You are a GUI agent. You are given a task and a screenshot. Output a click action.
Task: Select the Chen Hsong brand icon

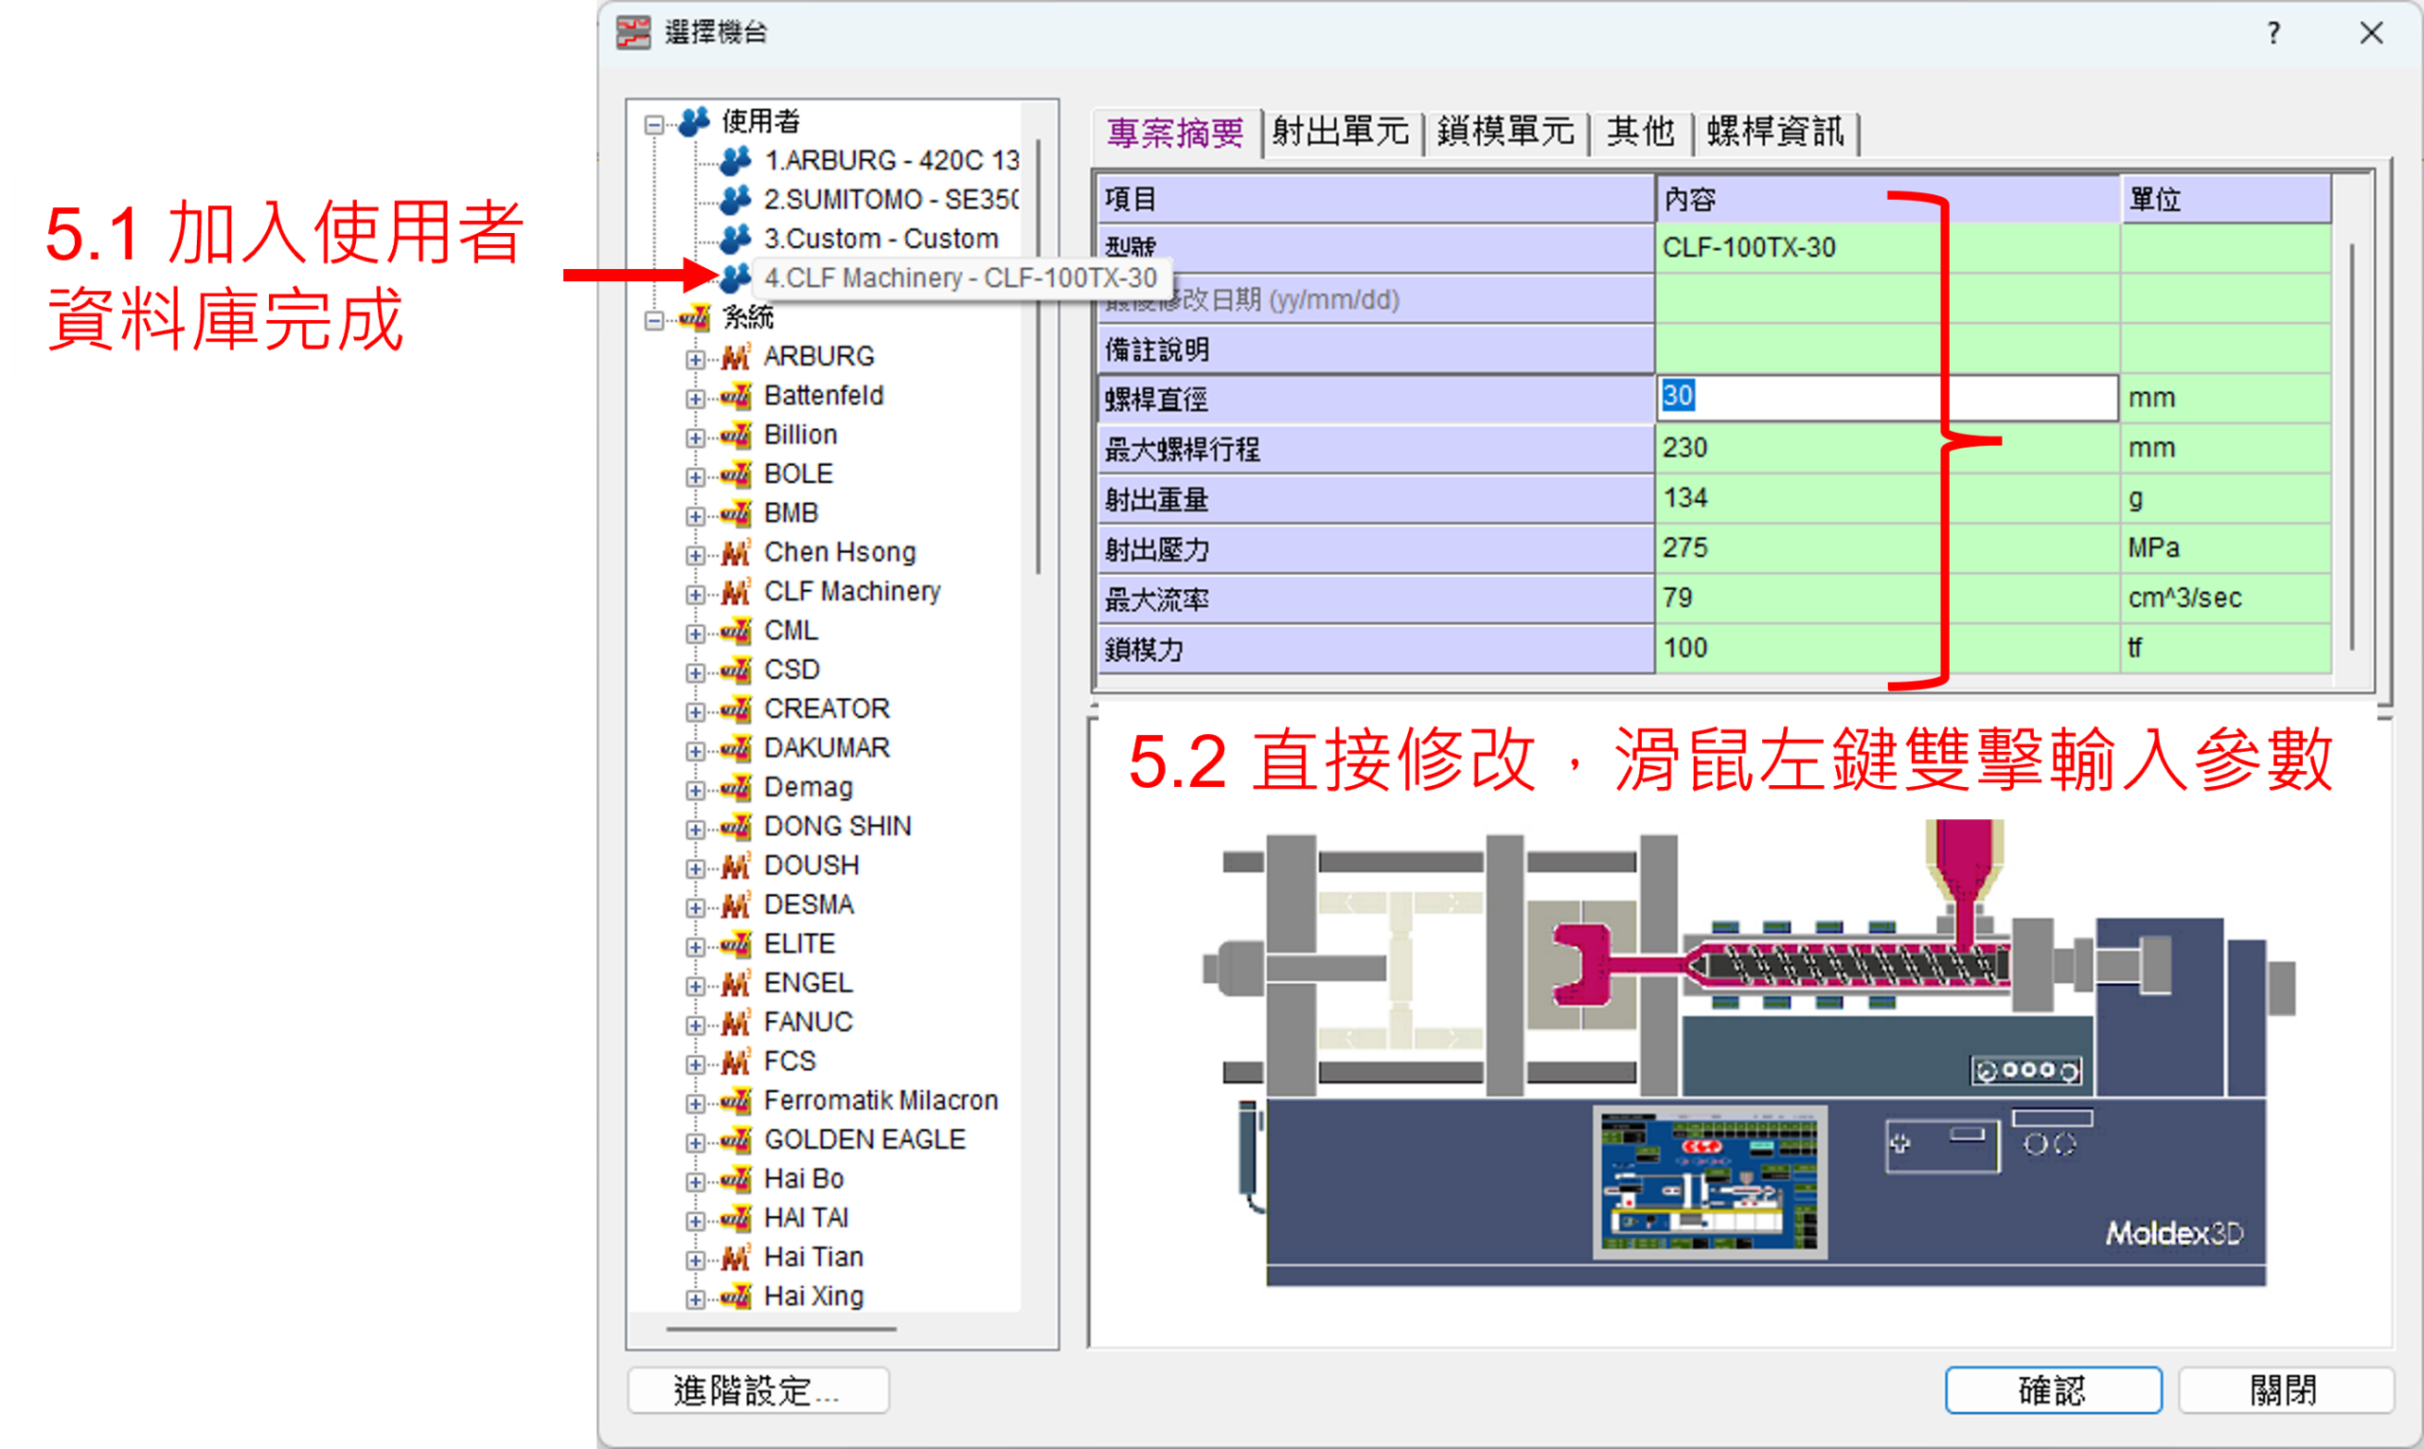click(737, 552)
